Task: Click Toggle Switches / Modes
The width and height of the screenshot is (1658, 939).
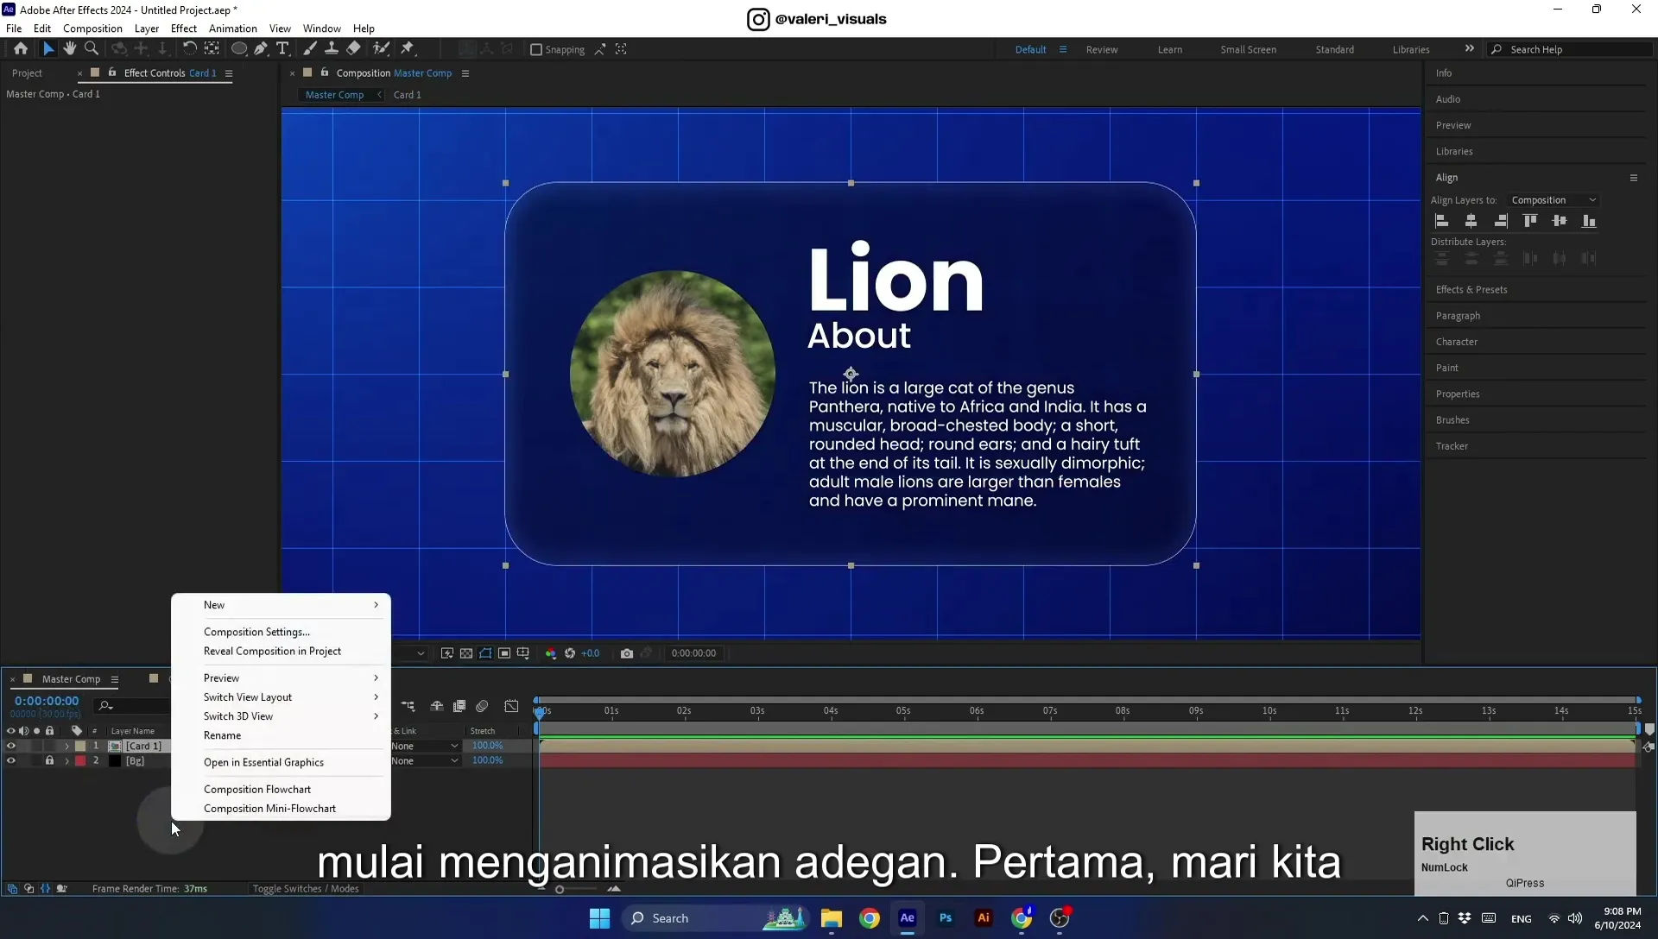Action: pyautogui.click(x=306, y=889)
